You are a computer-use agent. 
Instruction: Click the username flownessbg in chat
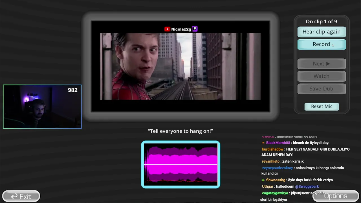(x=276, y=180)
